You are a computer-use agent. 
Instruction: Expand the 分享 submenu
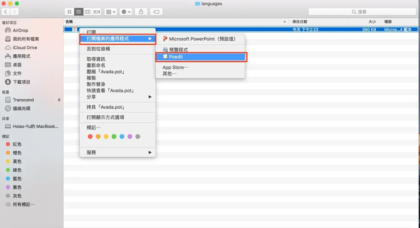pyautogui.click(x=118, y=97)
